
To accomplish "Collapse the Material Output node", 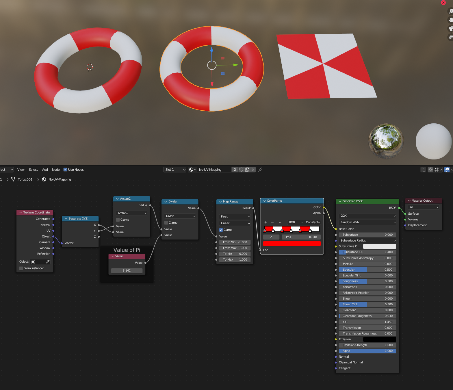I will click(409, 201).
